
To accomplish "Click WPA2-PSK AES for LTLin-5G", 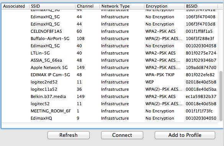I will (160, 53).
